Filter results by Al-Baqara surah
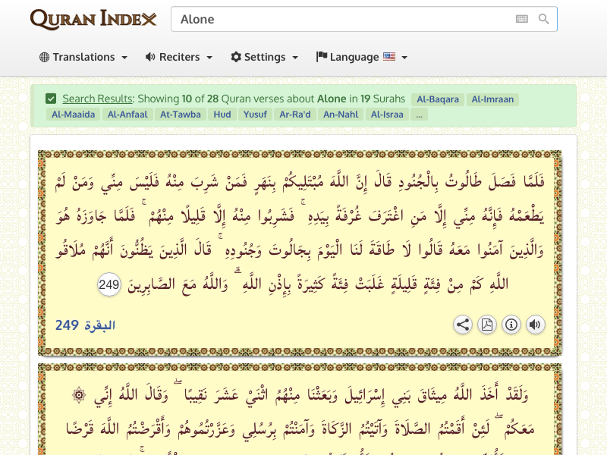 click(x=438, y=99)
